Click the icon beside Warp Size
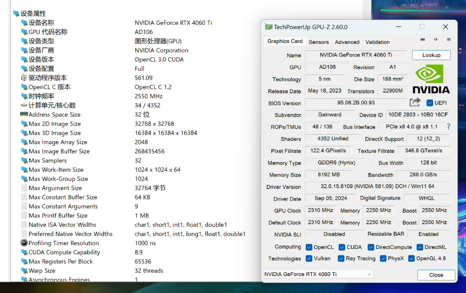 pyautogui.click(x=24, y=271)
